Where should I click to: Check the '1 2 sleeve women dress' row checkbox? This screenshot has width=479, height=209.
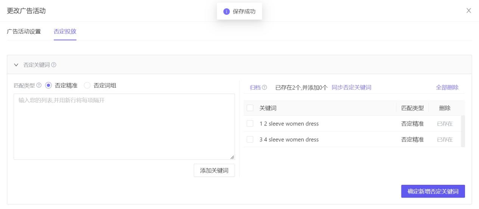coord(250,124)
